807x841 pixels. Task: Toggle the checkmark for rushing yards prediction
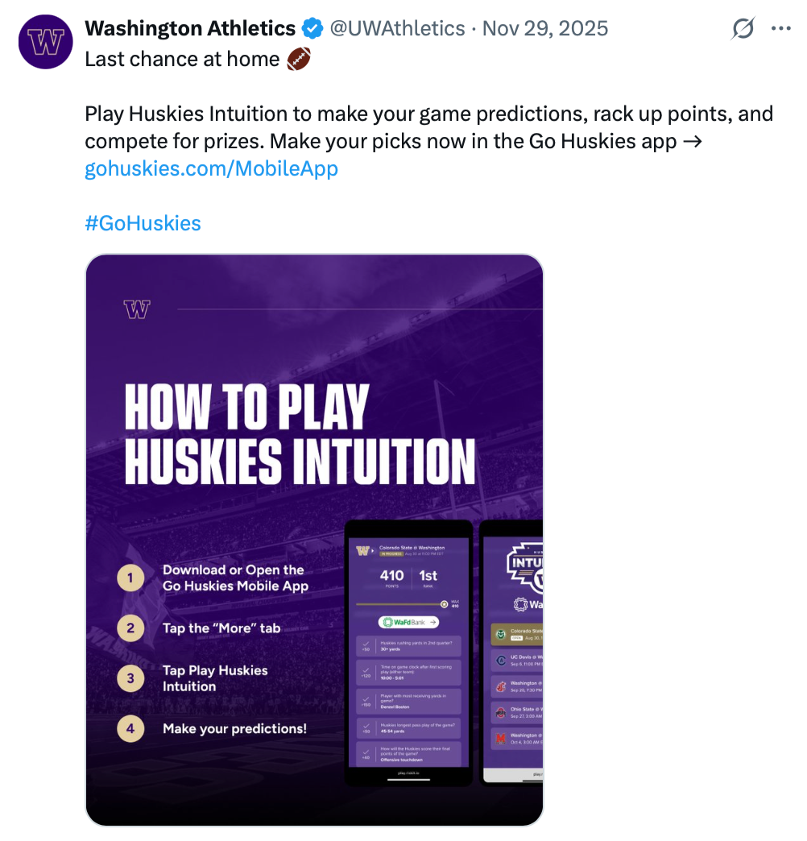(x=366, y=644)
